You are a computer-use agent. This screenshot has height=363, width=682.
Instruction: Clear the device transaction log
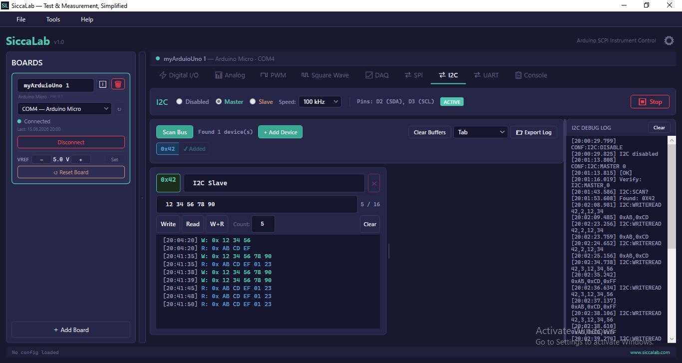tap(370, 224)
